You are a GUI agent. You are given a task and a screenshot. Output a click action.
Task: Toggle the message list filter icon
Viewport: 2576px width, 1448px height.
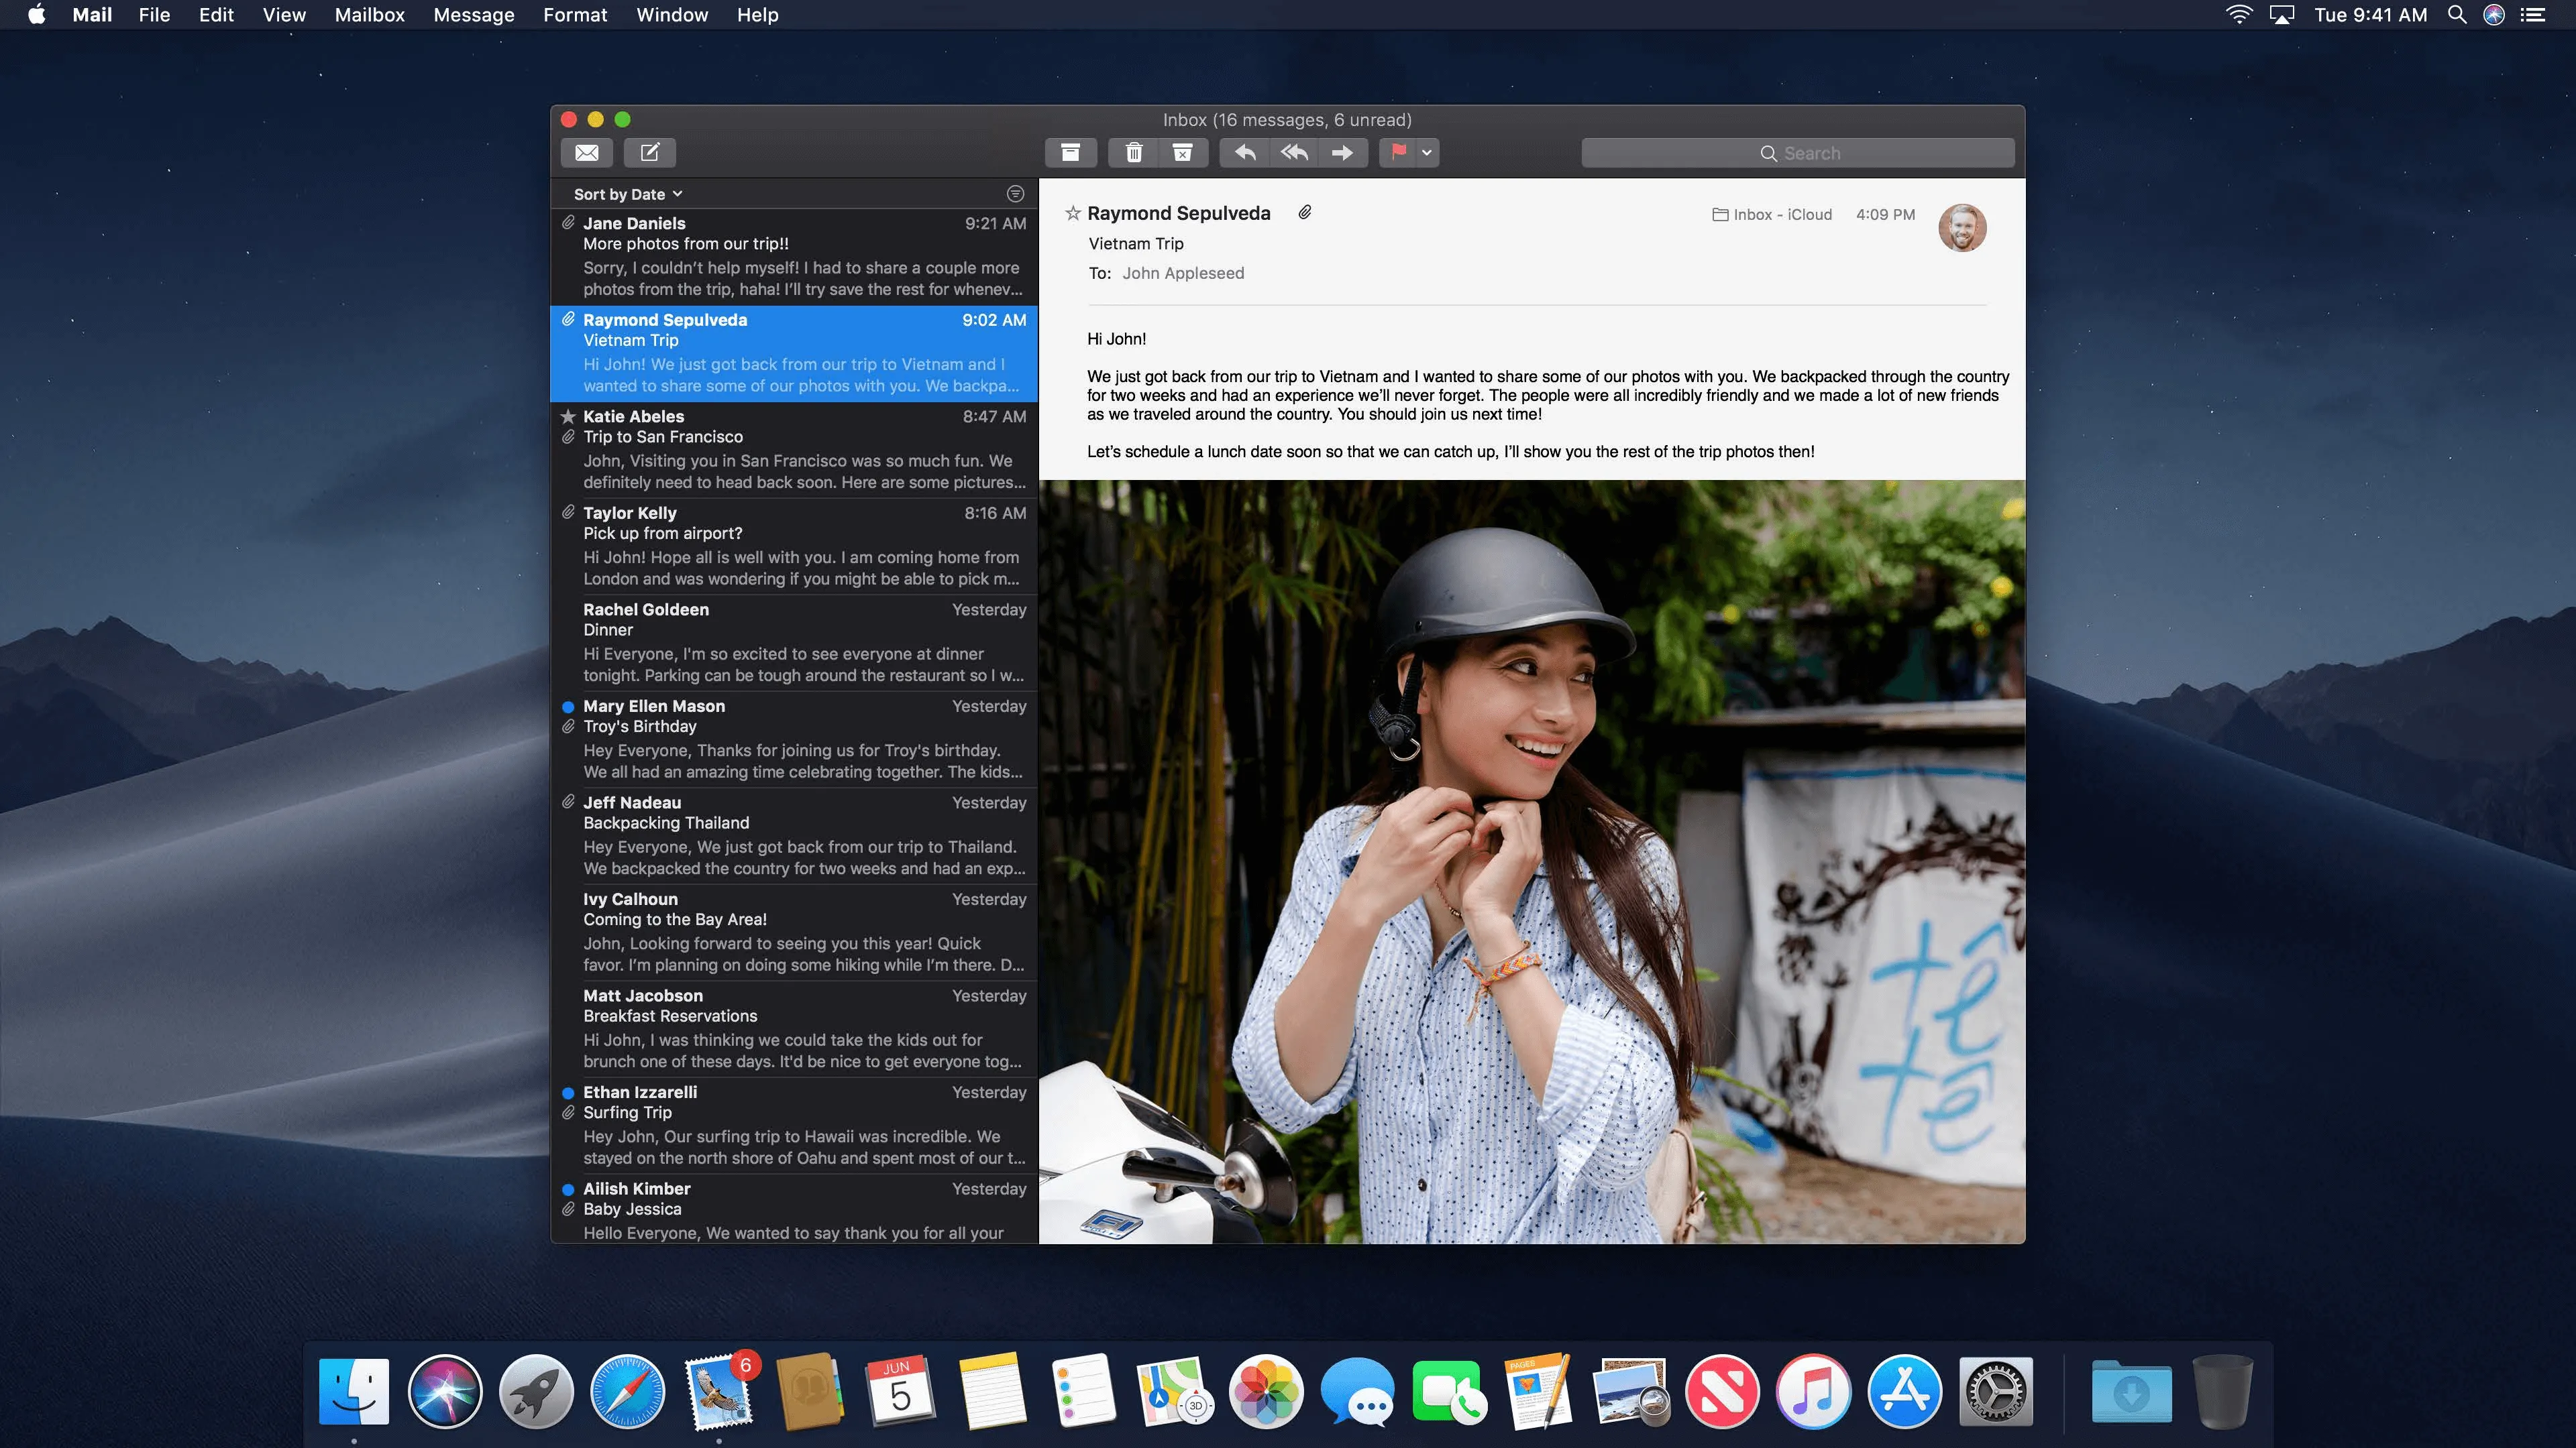tap(1015, 194)
